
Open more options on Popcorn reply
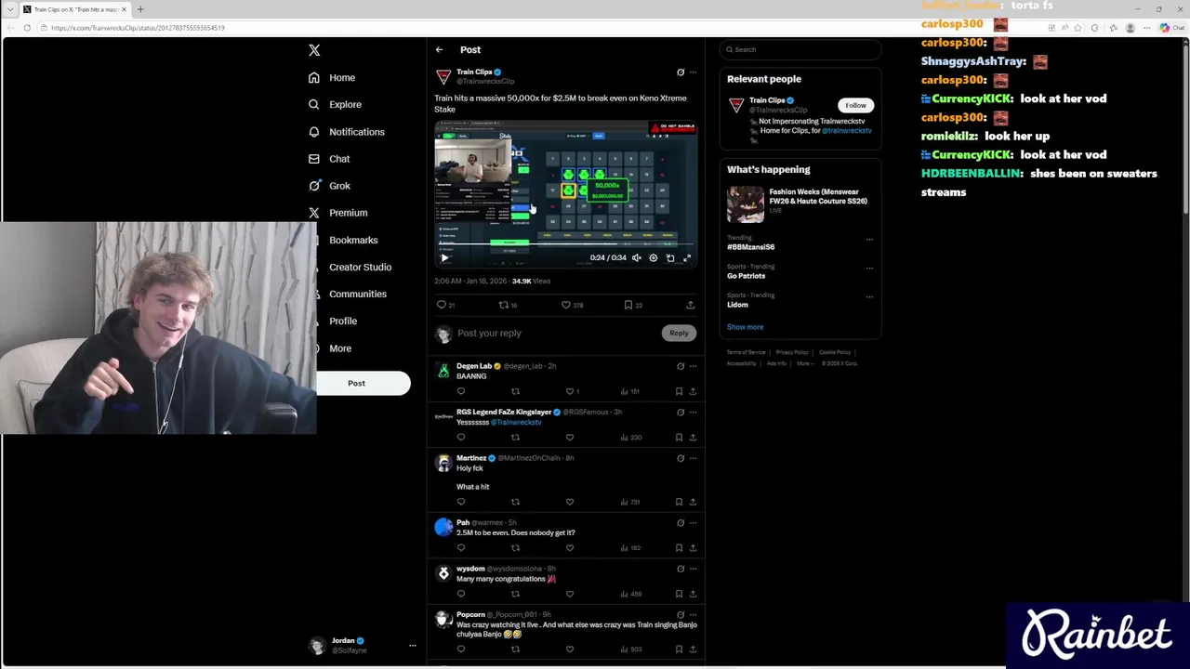[693, 615]
